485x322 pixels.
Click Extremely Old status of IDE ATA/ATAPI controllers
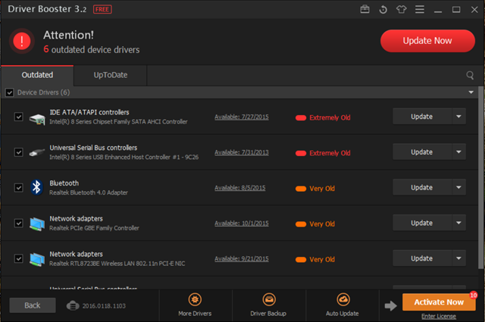[x=323, y=117]
